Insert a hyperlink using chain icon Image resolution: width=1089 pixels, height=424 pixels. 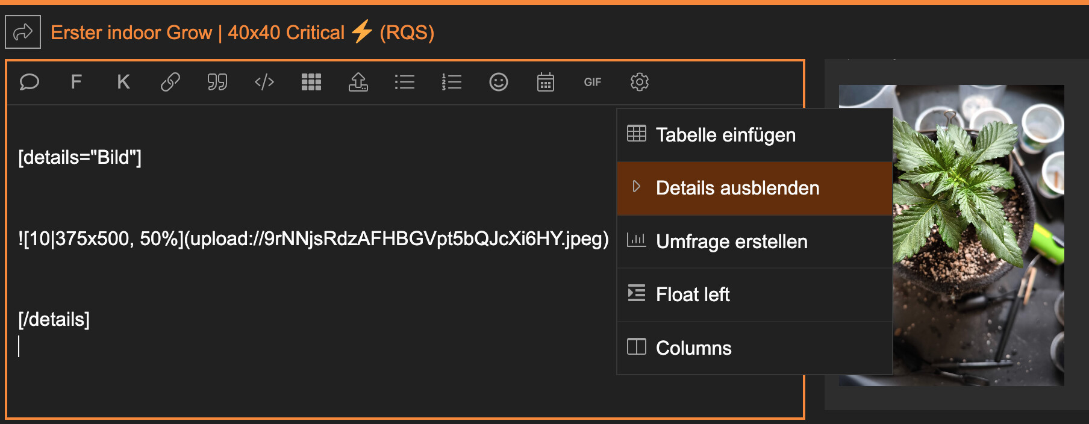point(170,82)
